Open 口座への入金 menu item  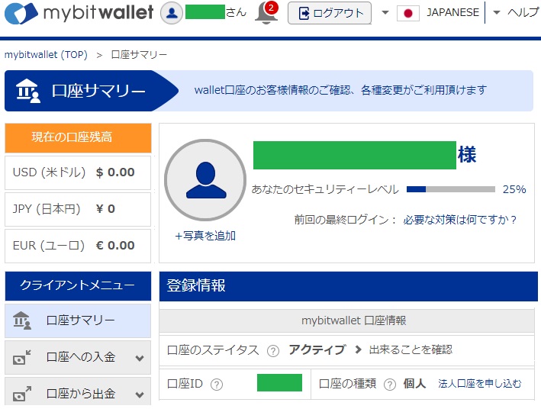point(78,357)
